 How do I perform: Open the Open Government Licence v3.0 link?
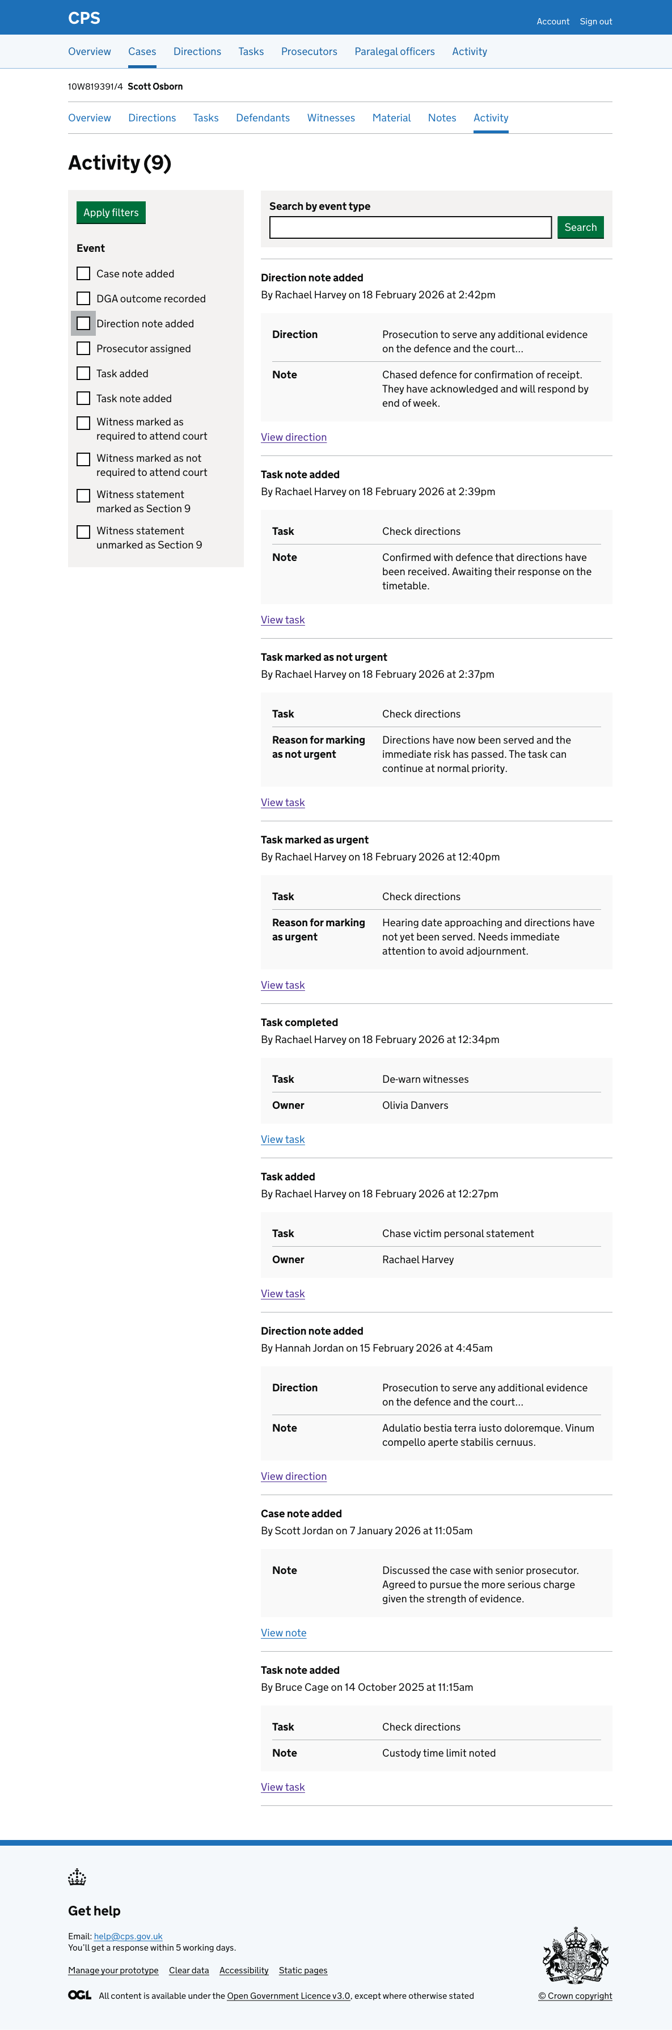point(288,1995)
